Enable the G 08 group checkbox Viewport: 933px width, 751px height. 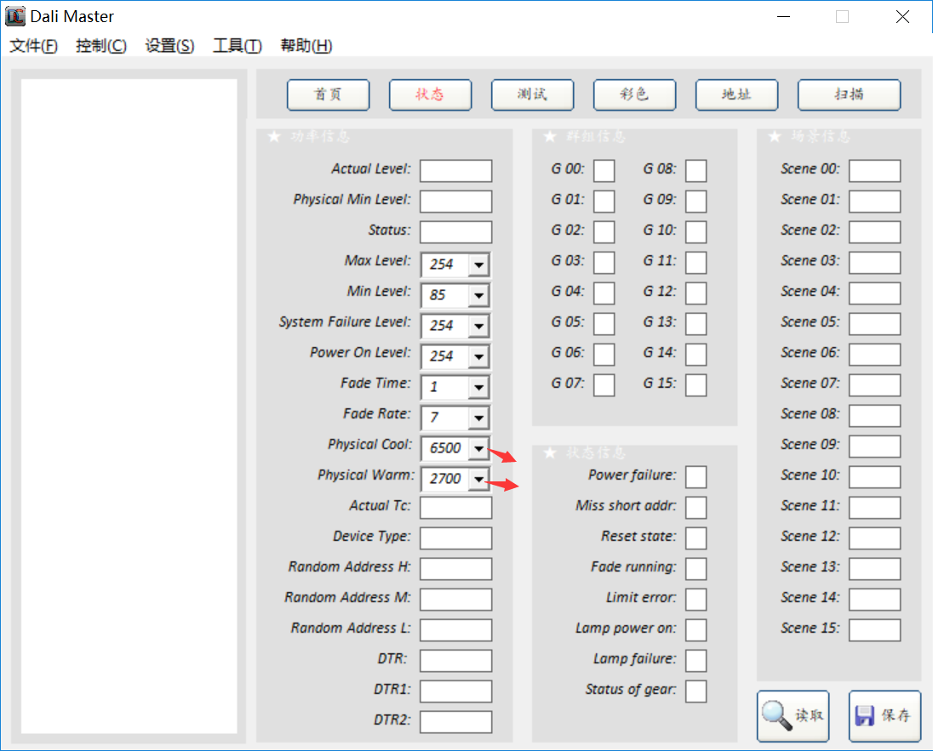pos(695,170)
